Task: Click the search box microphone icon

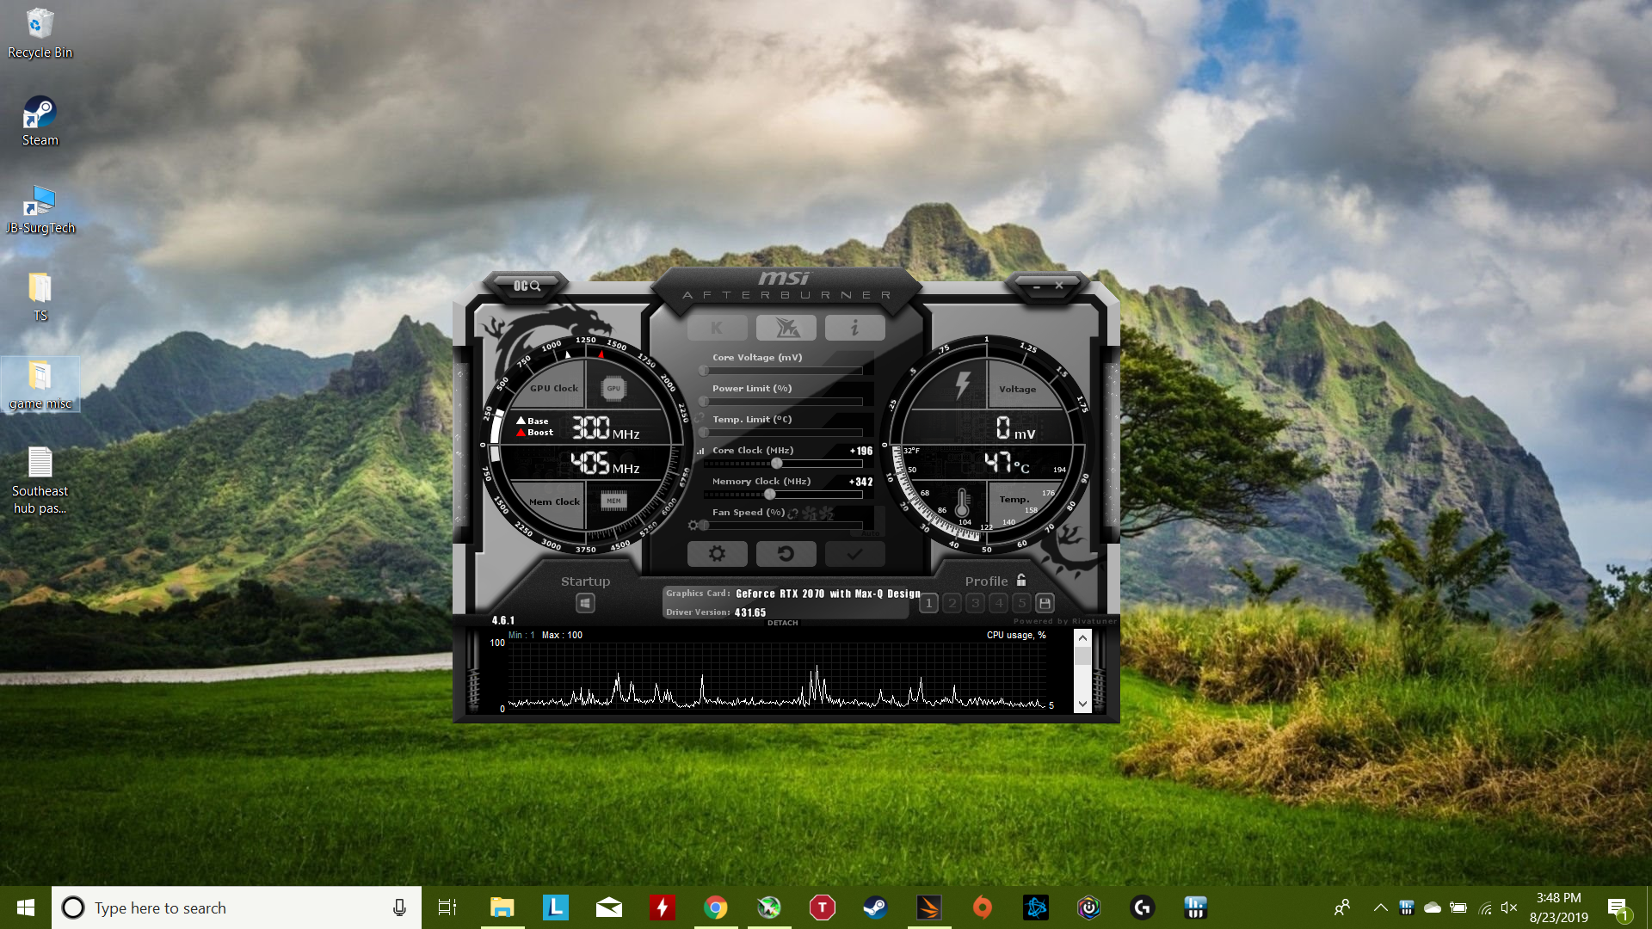Action: coord(399,907)
